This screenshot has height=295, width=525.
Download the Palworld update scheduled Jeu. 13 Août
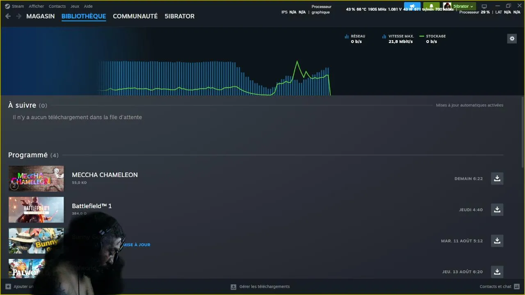click(497, 272)
